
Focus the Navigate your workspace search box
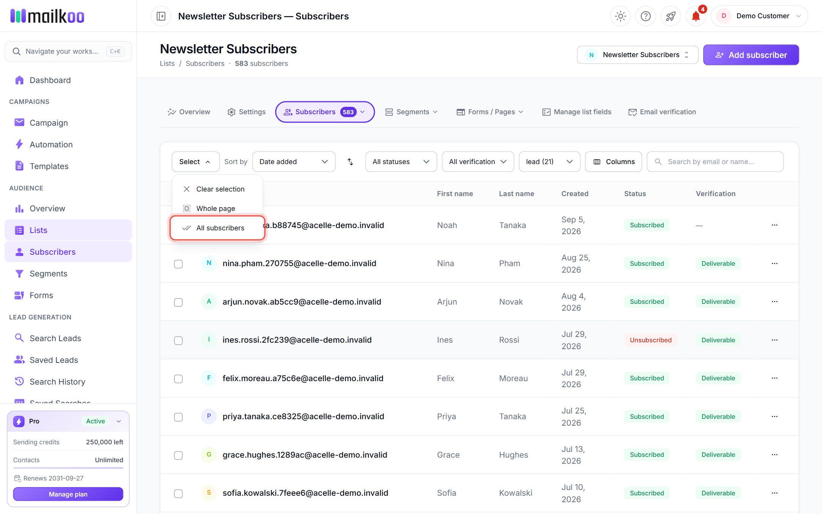click(x=68, y=51)
